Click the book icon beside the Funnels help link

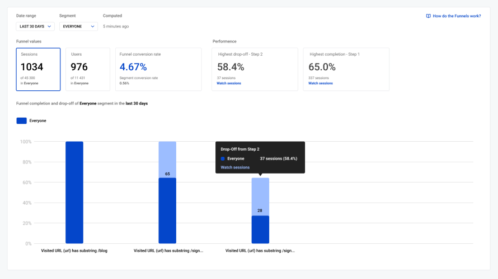click(x=428, y=16)
